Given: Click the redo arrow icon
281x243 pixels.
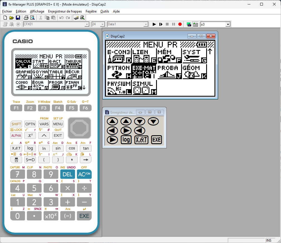Looking at the screenshot, I should point(68,18).
